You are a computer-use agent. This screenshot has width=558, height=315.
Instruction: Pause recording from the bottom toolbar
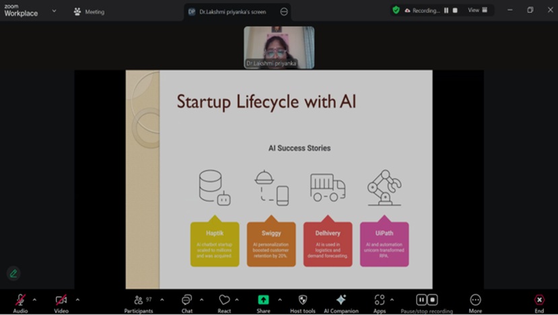pos(421,300)
